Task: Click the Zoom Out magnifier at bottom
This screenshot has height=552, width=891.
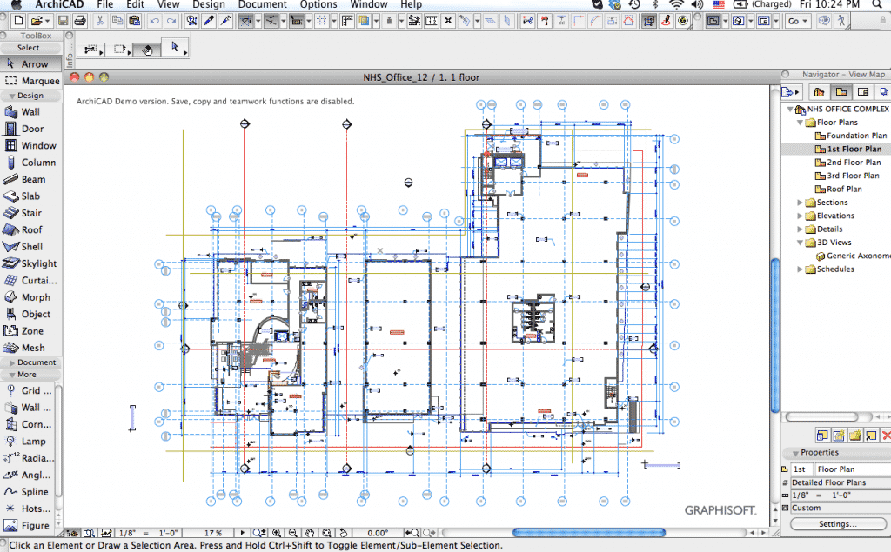Action: coord(293,533)
